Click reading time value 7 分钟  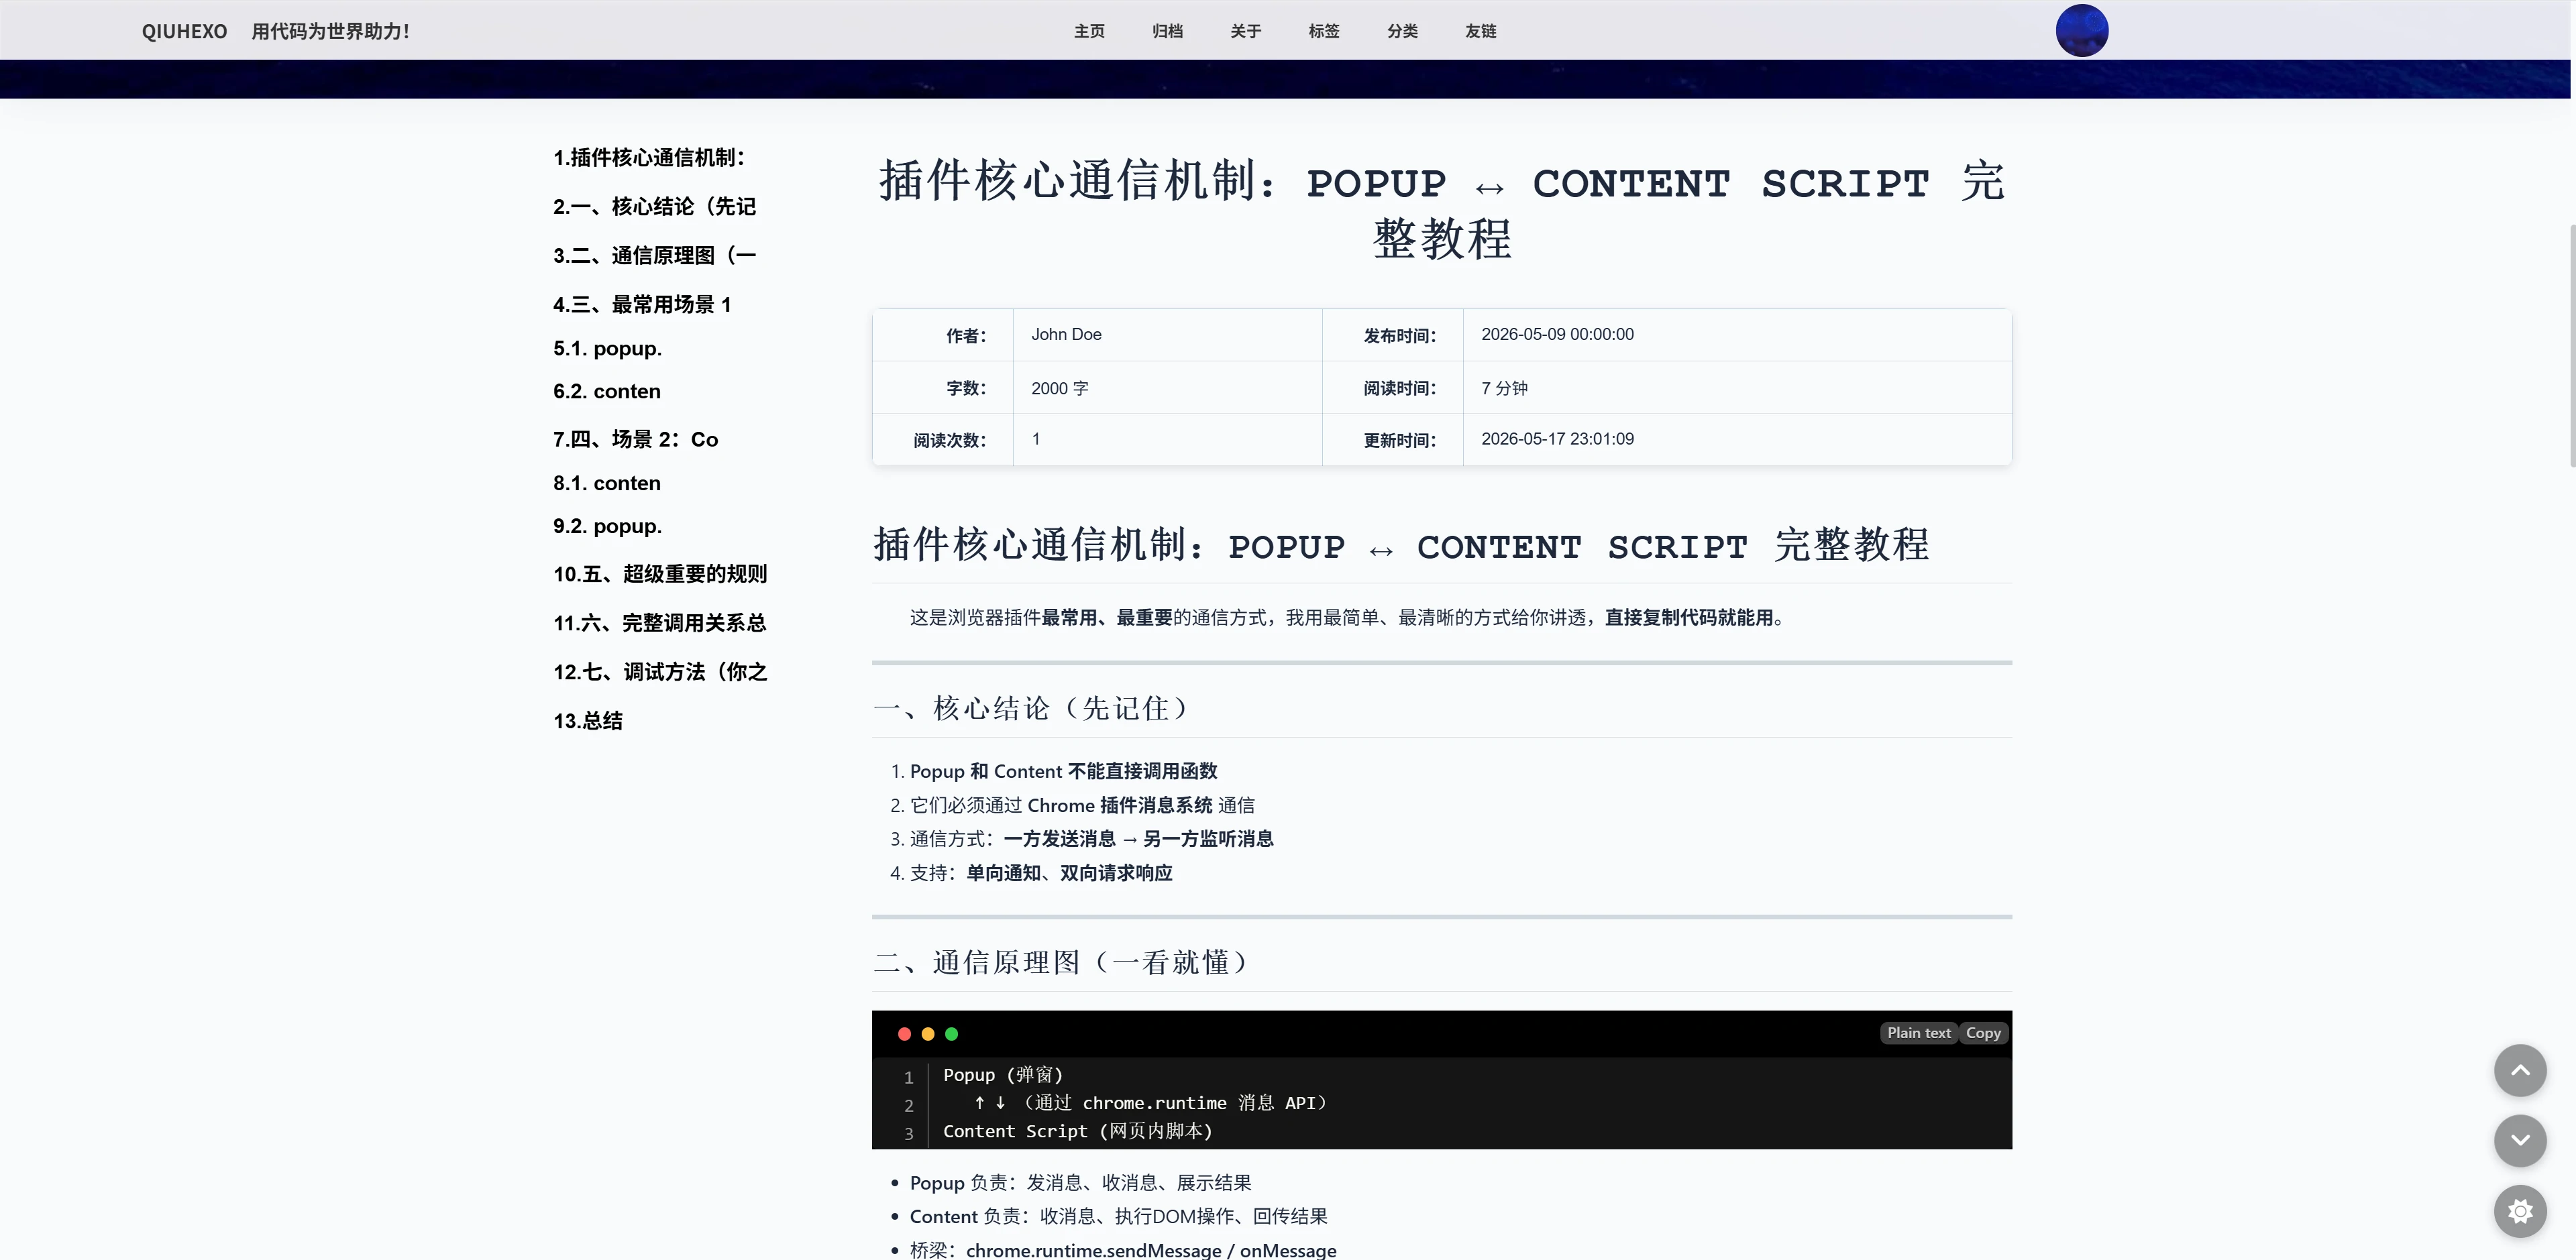point(1504,388)
